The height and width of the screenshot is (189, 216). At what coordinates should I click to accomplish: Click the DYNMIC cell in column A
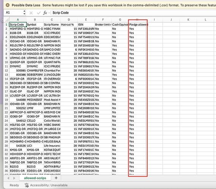point(18,67)
